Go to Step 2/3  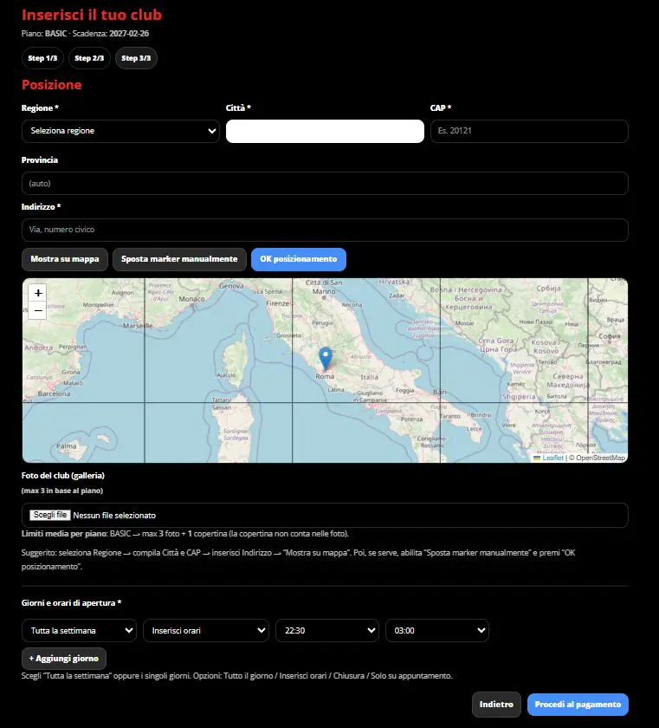[x=89, y=58]
